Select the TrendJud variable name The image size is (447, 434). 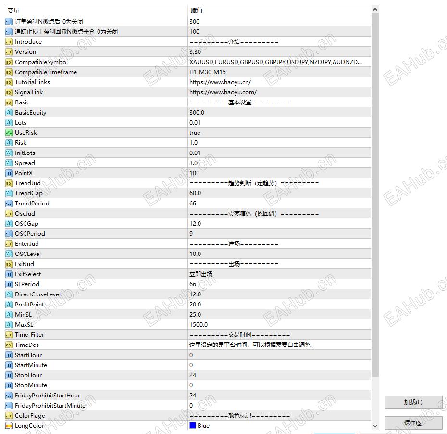(x=28, y=183)
